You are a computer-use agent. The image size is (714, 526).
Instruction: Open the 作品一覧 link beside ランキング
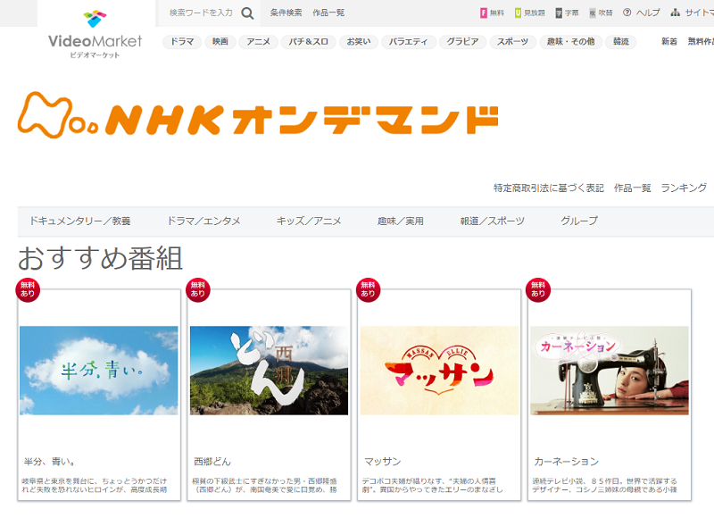[x=633, y=188]
